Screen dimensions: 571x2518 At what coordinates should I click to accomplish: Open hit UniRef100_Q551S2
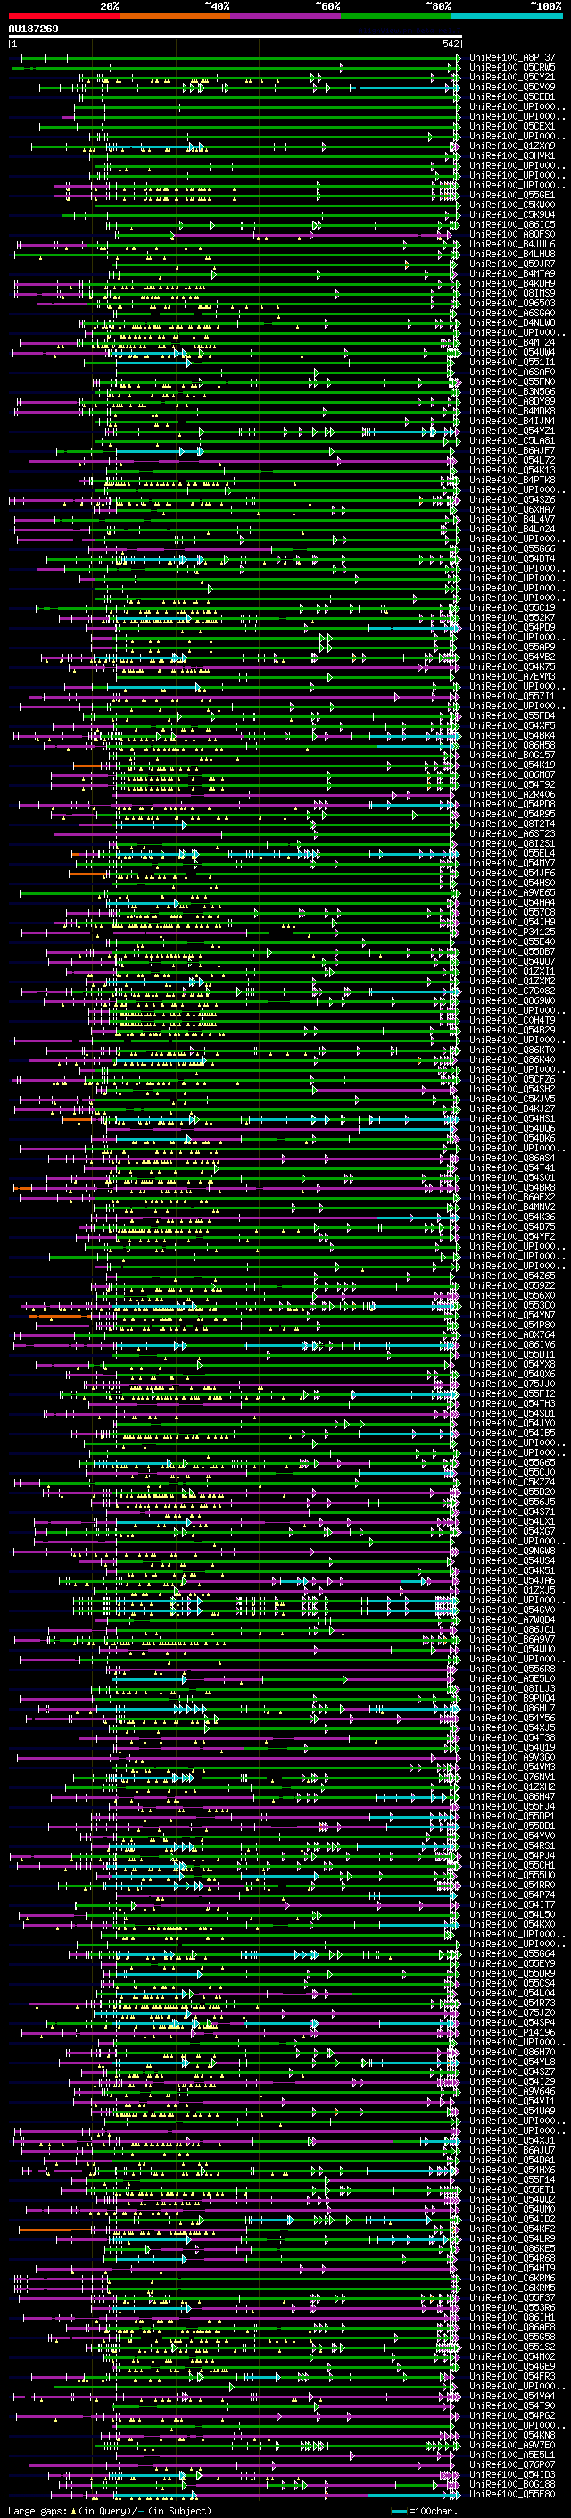pos(512,2347)
